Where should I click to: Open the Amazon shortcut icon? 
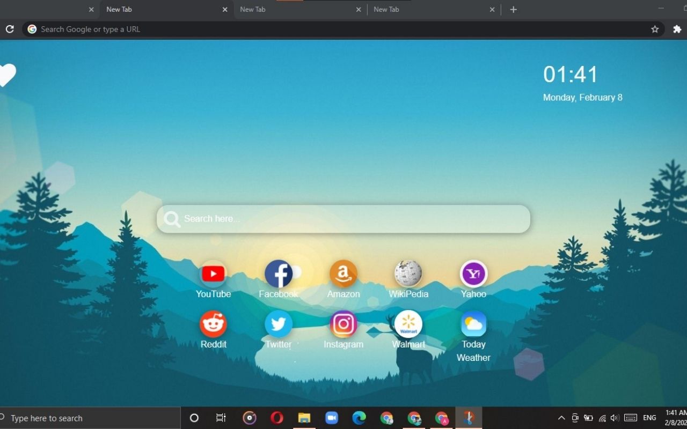pyautogui.click(x=343, y=274)
